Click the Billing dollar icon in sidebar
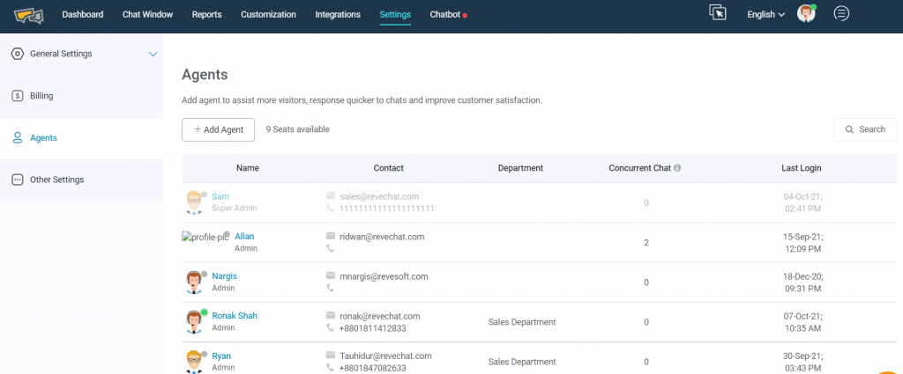The width and height of the screenshot is (903, 374). (17, 96)
